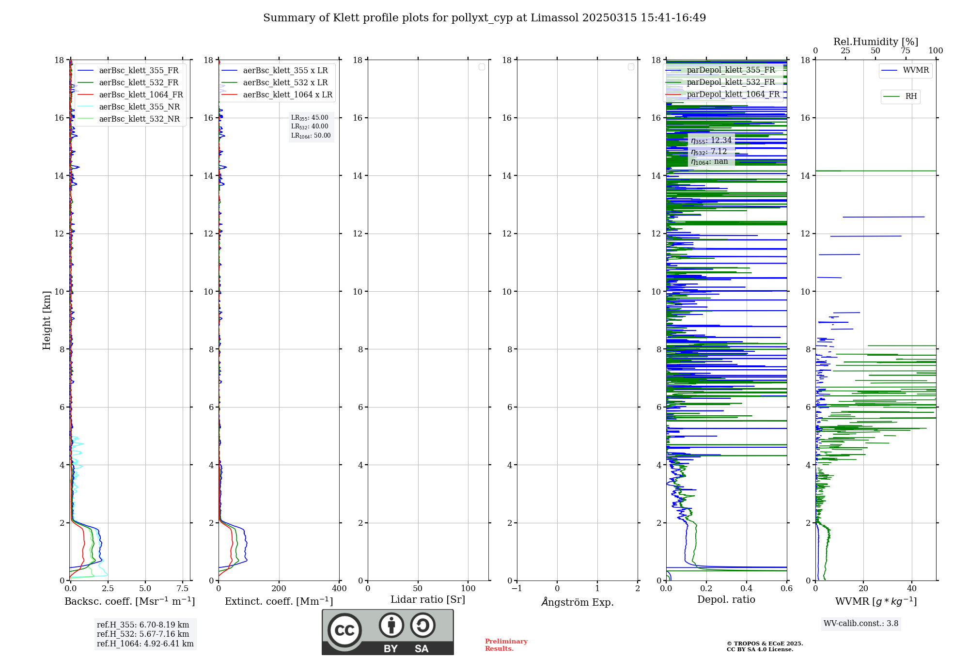
Task: Click the green line swatch for aerBsc_klett_532_FR
Action: [86, 83]
